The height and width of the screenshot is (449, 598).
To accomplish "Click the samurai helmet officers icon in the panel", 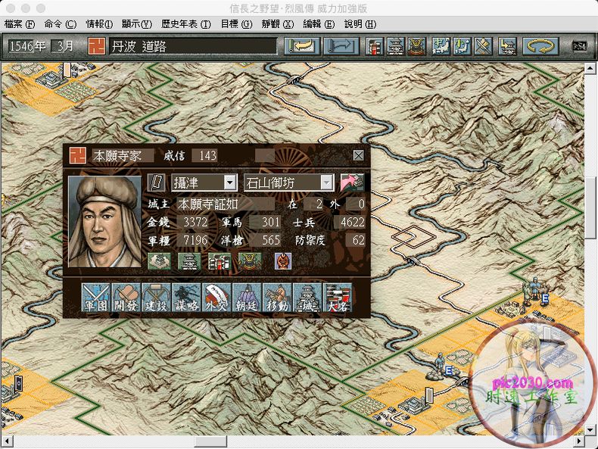I will [x=250, y=262].
